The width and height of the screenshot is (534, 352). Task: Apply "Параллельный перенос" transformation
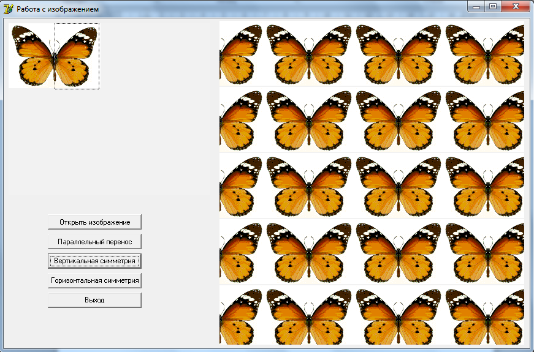click(94, 242)
